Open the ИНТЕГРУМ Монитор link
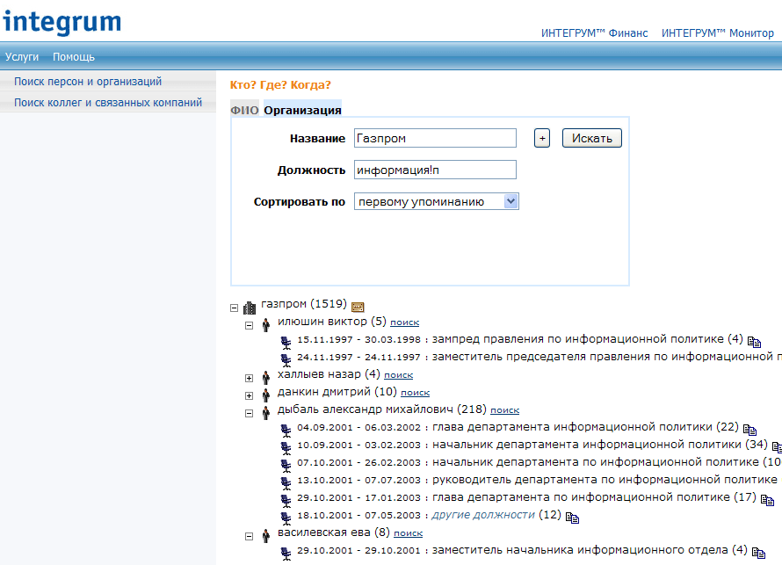 point(718,33)
